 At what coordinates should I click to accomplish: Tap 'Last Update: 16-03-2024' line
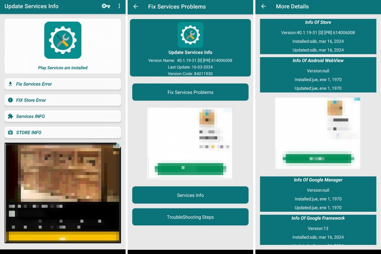pos(190,67)
